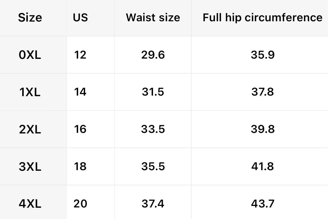Choose the 3XL size row label

tap(30, 167)
